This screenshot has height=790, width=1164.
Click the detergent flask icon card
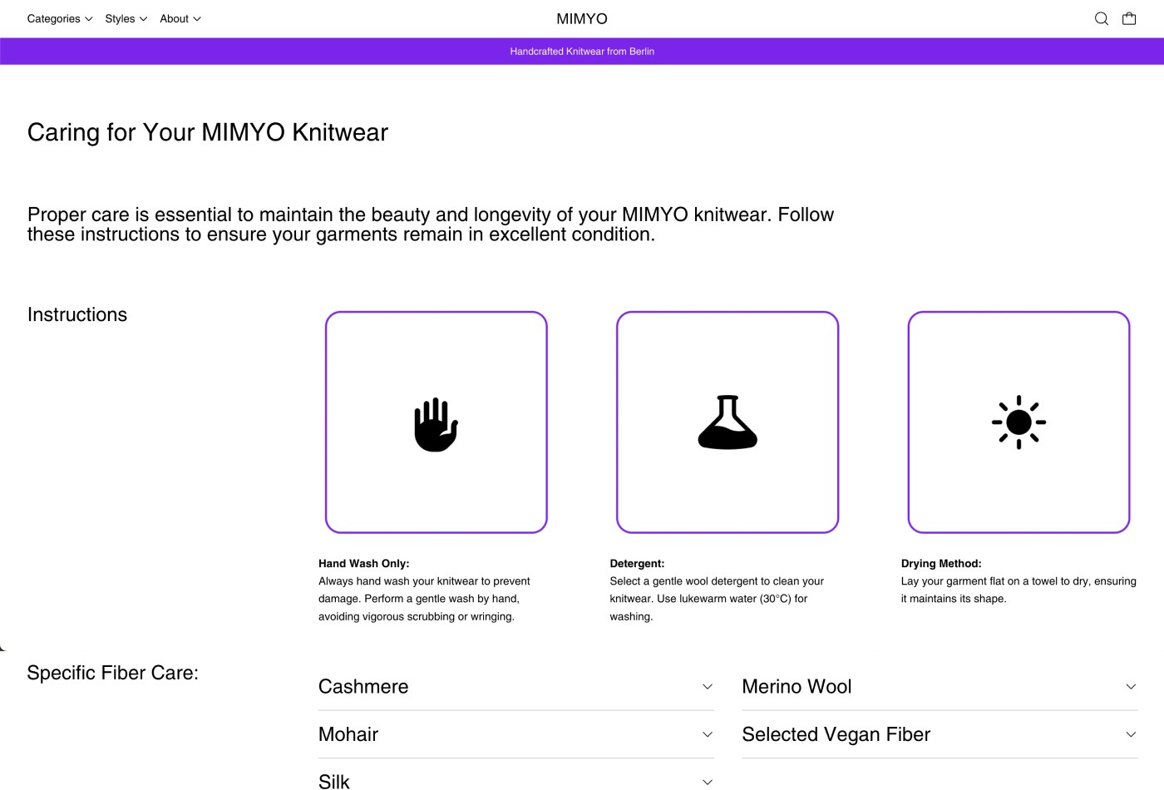click(727, 422)
